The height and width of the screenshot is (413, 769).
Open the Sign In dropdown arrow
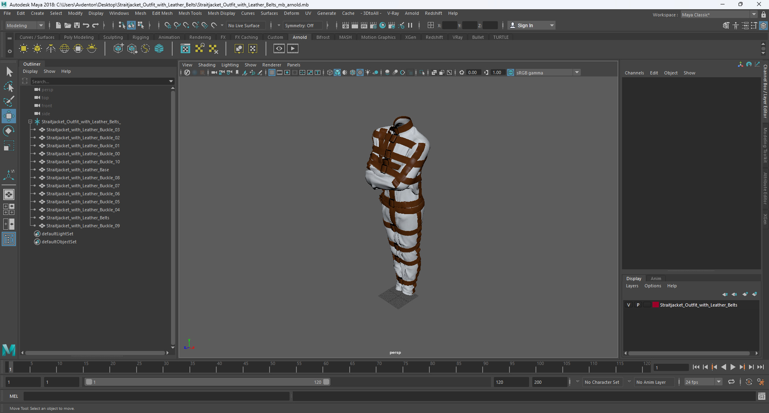pos(552,25)
